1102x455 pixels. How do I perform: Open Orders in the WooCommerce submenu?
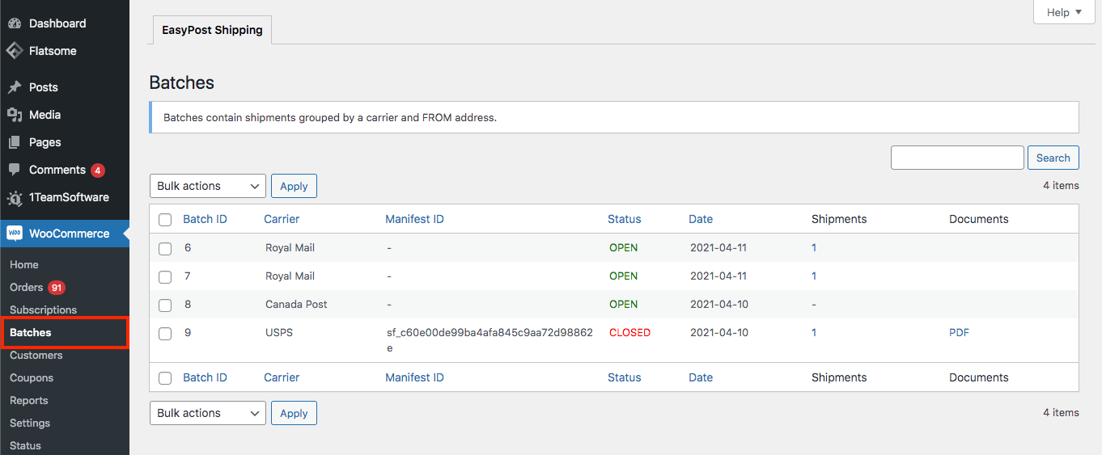[x=26, y=288]
